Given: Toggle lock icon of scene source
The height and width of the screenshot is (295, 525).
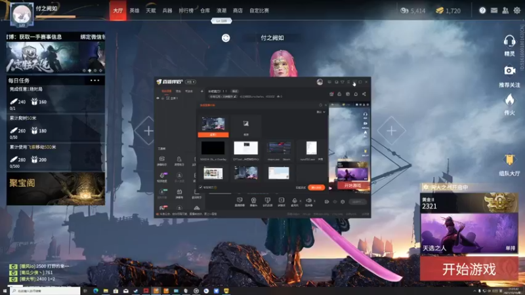Looking at the screenshot, I should tap(163, 98).
